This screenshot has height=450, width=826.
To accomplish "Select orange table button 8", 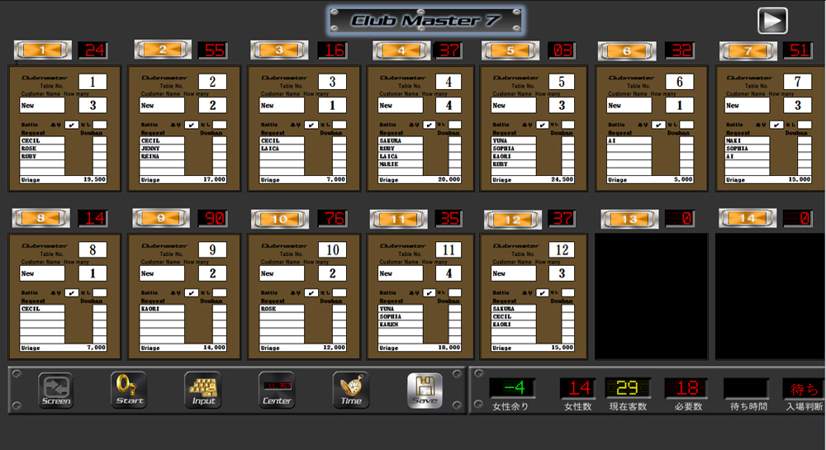I will coord(41,218).
